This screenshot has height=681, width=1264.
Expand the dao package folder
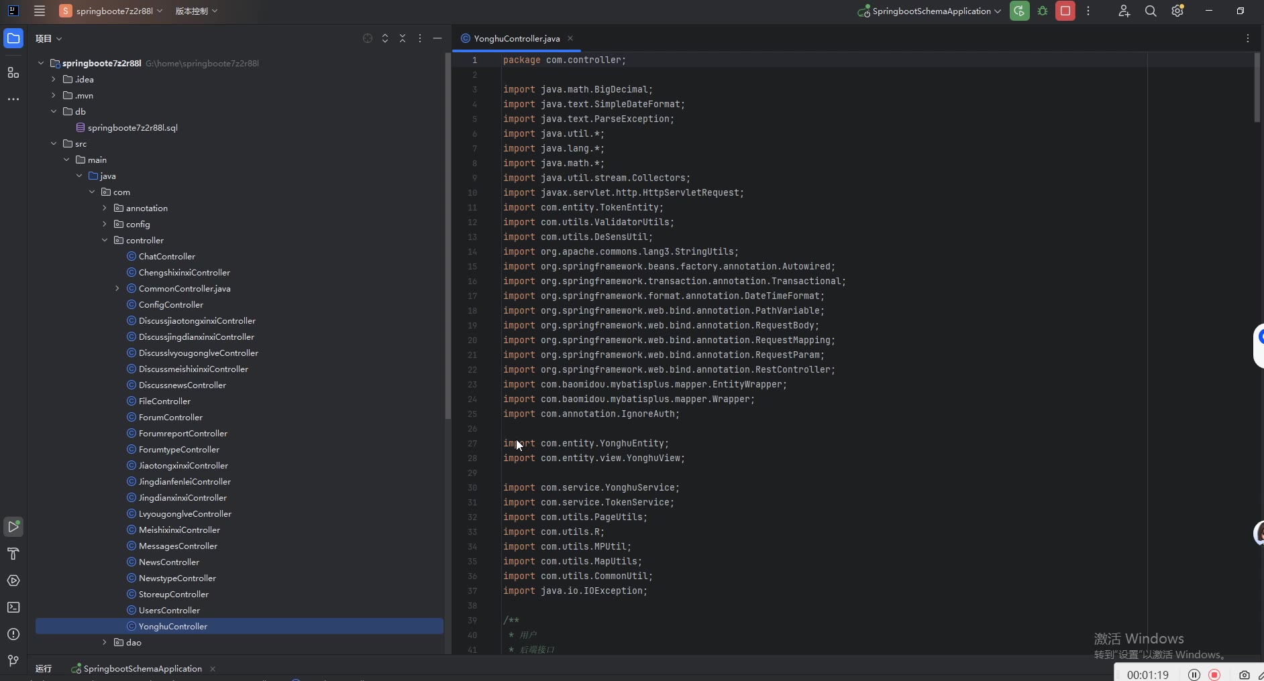pos(105,643)
